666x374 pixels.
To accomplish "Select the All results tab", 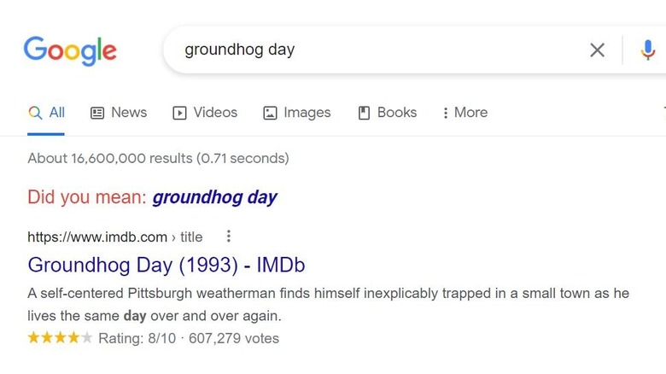I will [x=56, y=113].
